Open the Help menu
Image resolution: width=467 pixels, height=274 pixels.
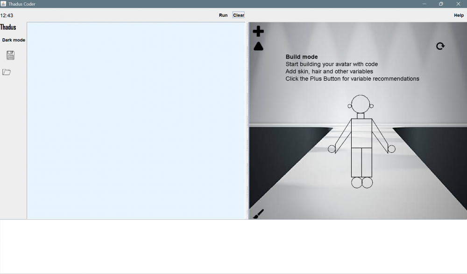point(459,15)
